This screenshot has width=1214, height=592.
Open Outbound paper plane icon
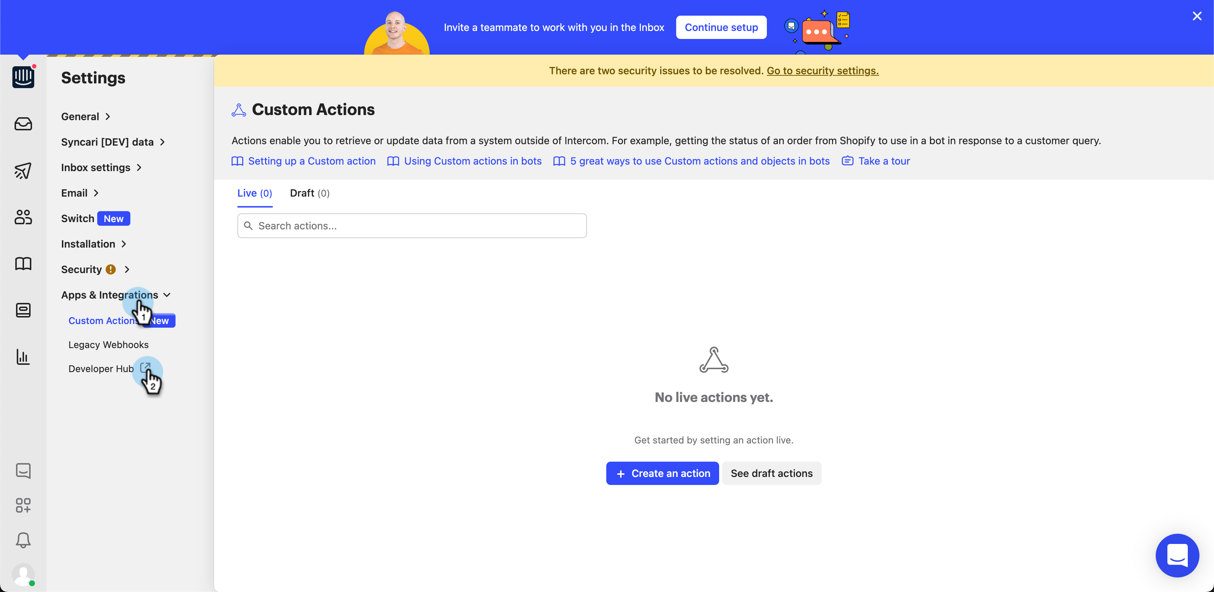23,170
